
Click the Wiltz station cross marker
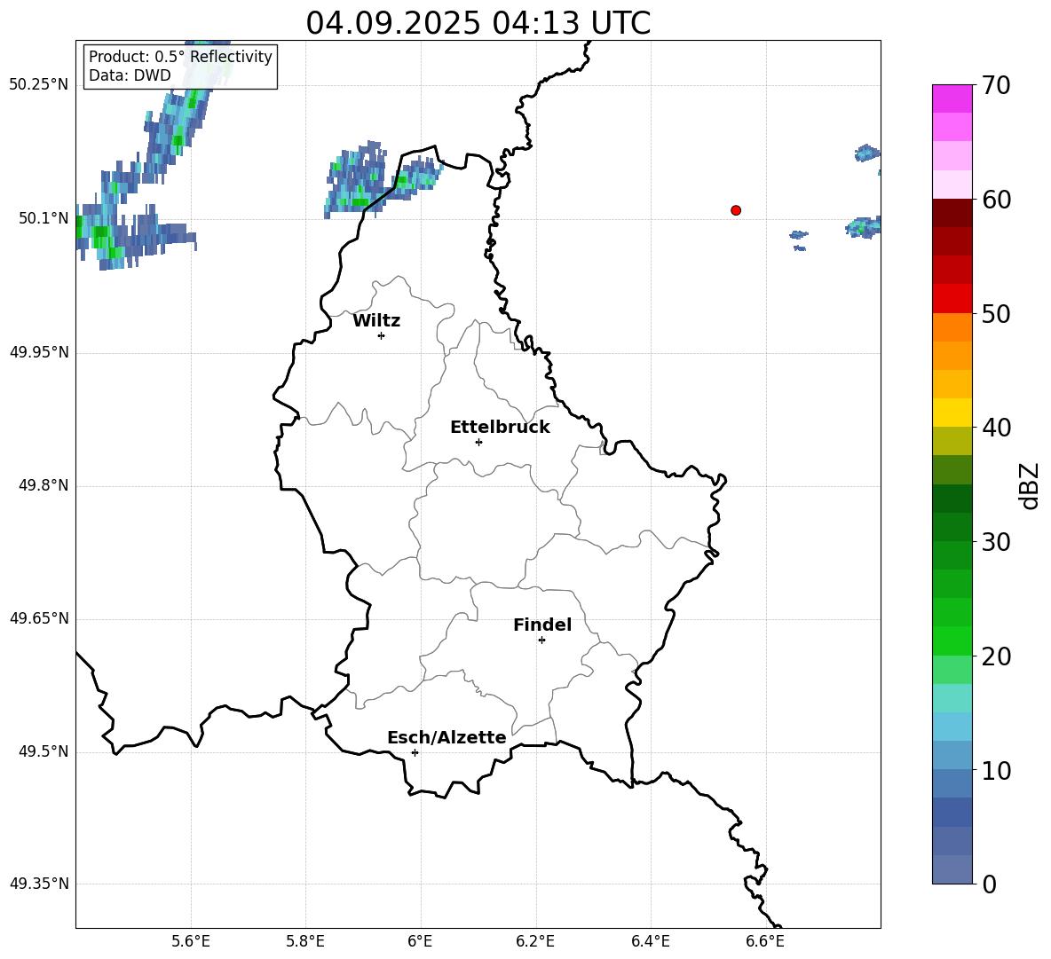click(x=381, y=335)
